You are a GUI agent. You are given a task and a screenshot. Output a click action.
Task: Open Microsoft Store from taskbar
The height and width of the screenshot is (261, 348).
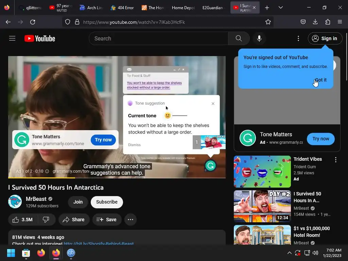(x=26, y=253)
